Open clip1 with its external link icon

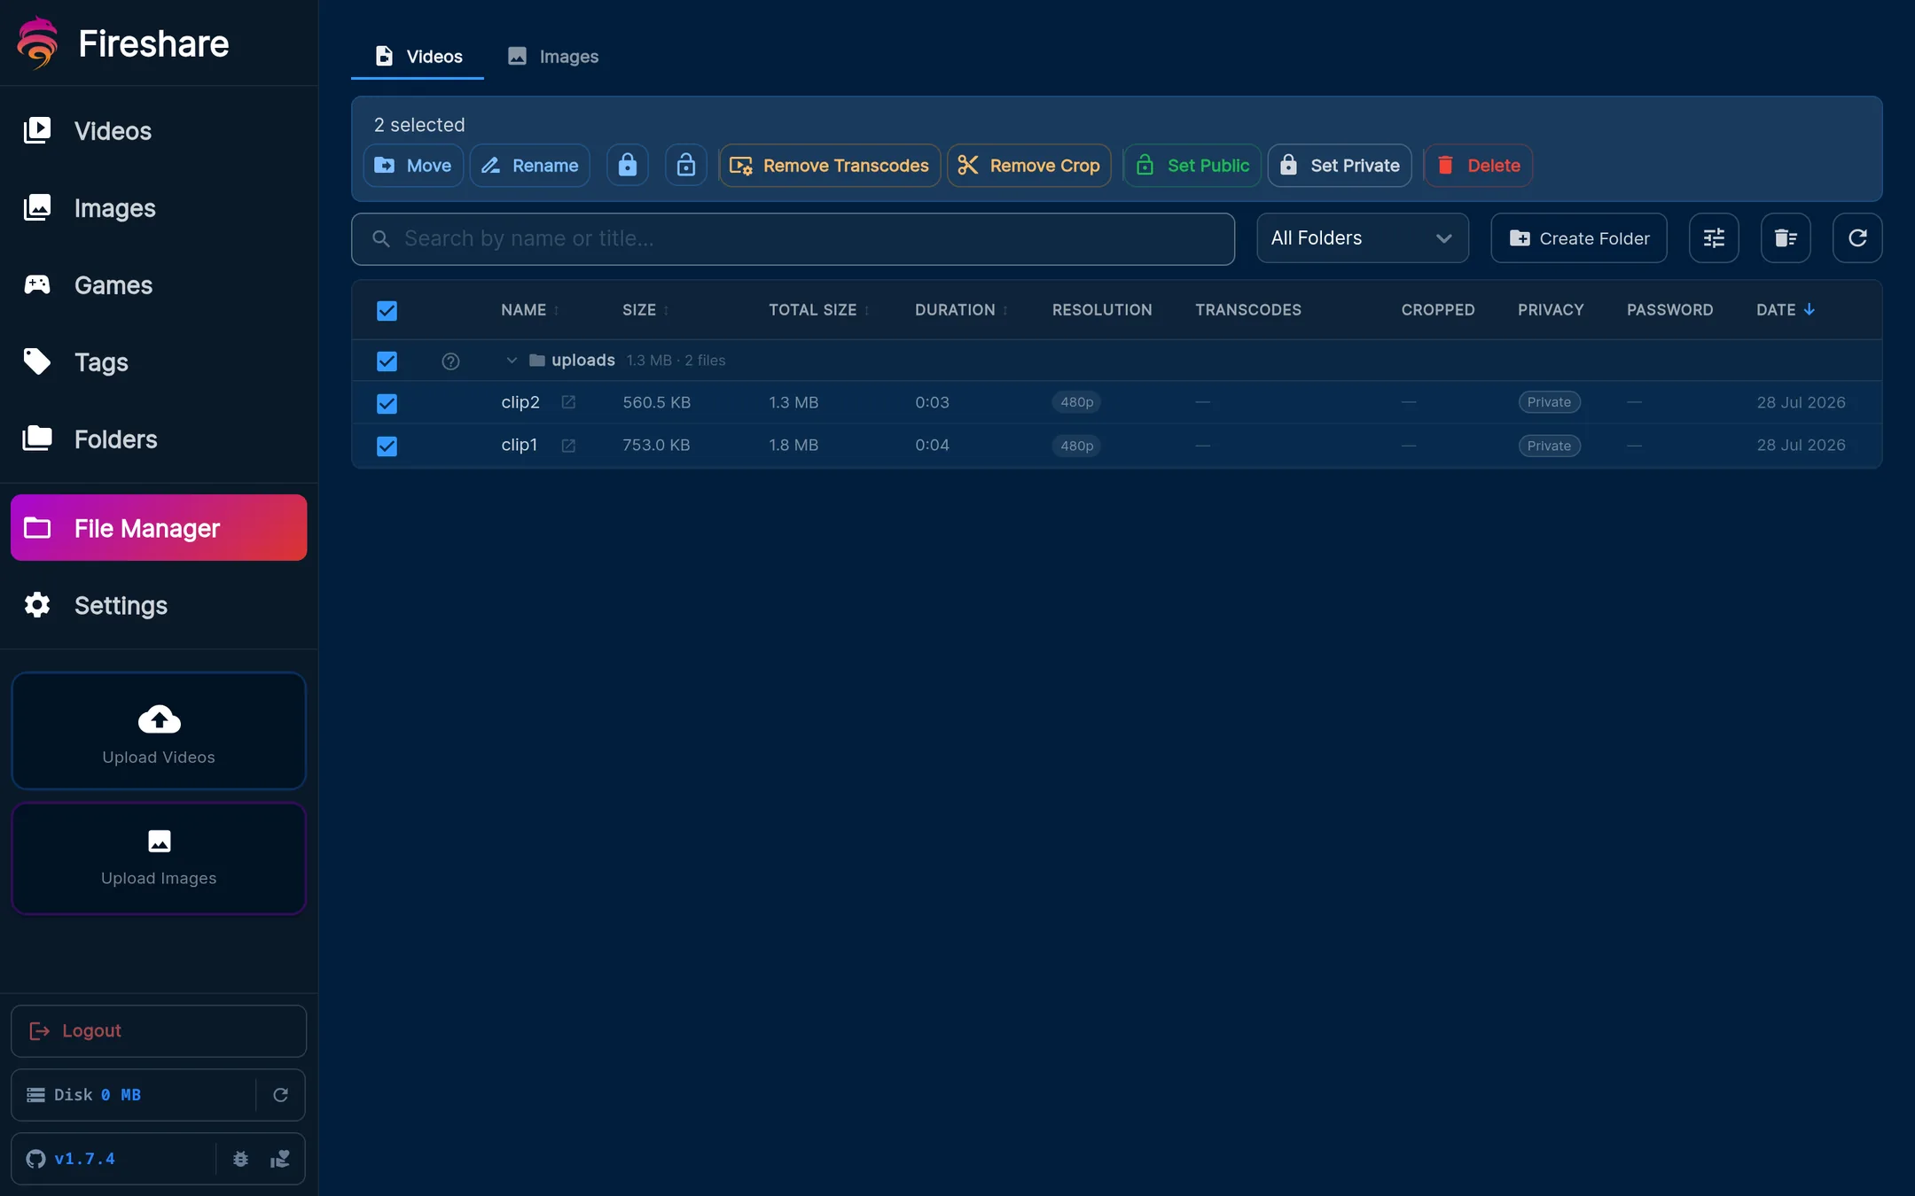pos(568,446)
